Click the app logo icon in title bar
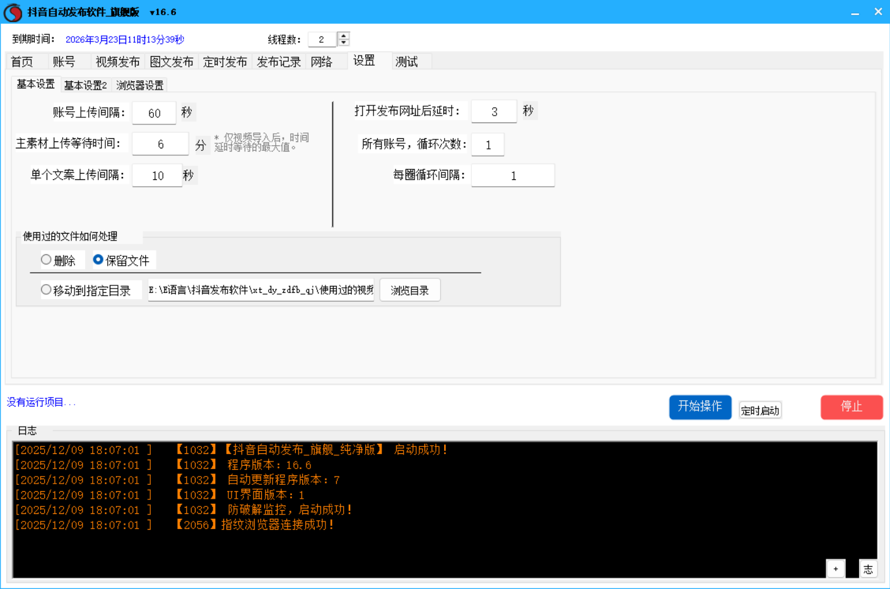 click(x=13, y=12)
